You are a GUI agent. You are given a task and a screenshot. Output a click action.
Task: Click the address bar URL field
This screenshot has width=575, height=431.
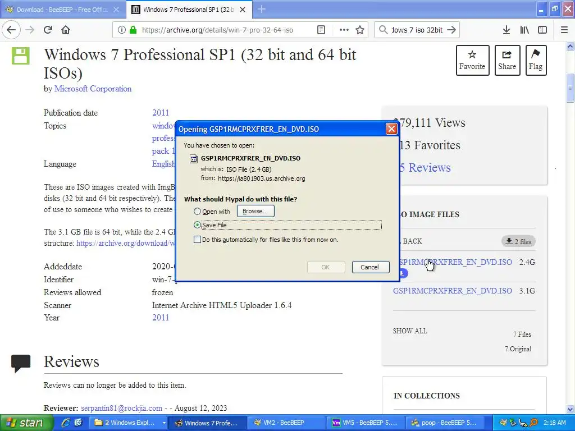(x=217, y=30)
